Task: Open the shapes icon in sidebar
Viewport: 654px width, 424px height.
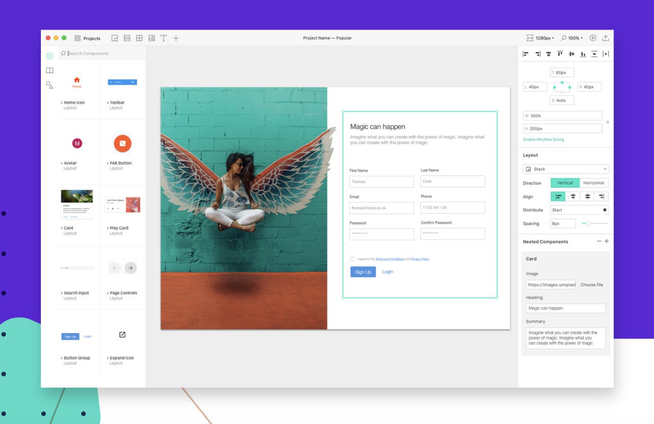Action: click(50, 85)
